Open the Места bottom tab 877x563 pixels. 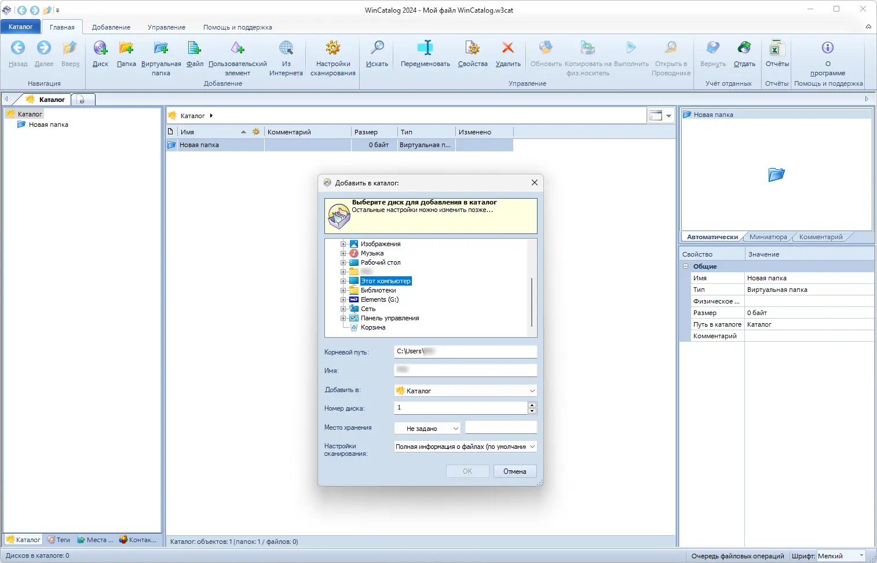96,540
